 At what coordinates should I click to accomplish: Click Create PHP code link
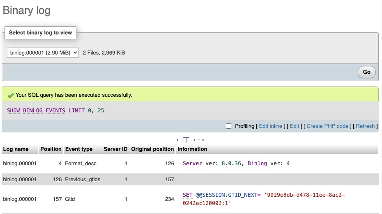327,126
